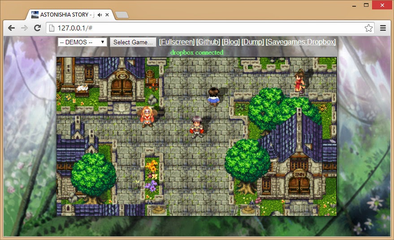Close the ASTONISHIA STORY tab

(108, 15)
